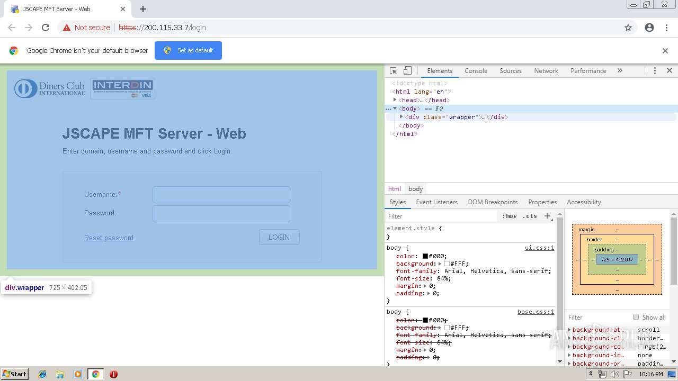Switch to the Elements tab

coord(440,71)
